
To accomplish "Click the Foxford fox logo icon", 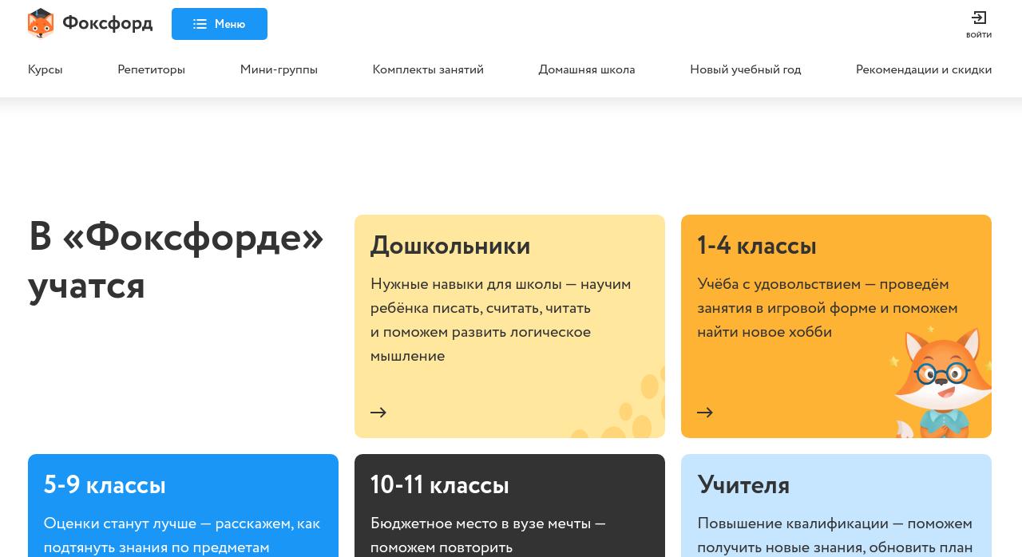I will (41, 23).
